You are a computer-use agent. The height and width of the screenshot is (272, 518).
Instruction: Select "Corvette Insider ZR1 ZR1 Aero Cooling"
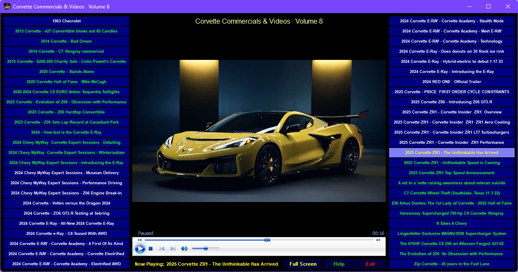coord(452,122)
